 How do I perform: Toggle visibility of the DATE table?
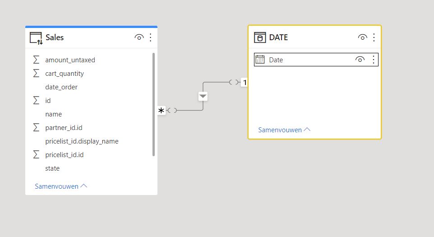click(362, 37)
